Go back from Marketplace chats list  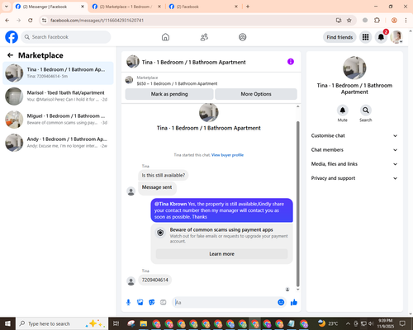pyautogui.click(x=10, y=55)
